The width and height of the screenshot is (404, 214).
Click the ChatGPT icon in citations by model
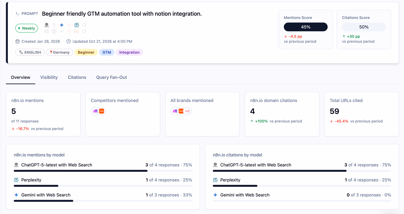click(x=215, y=165)
